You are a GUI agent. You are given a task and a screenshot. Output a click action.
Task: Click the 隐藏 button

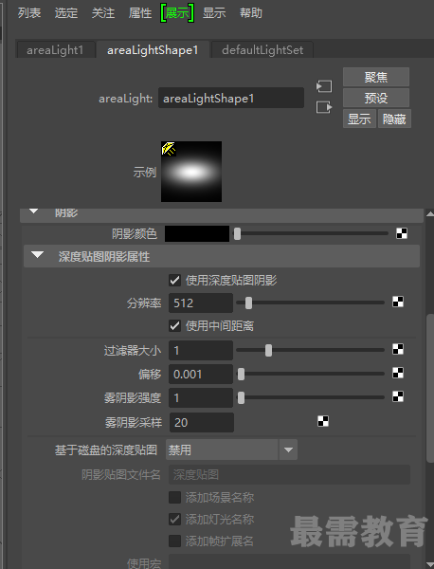[394, 119]
